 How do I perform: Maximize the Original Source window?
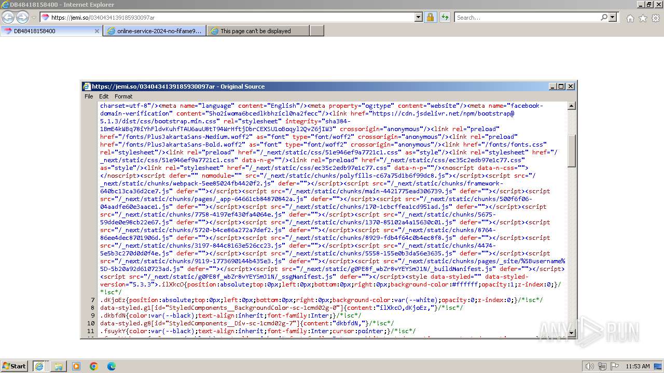tap(561, 87)
